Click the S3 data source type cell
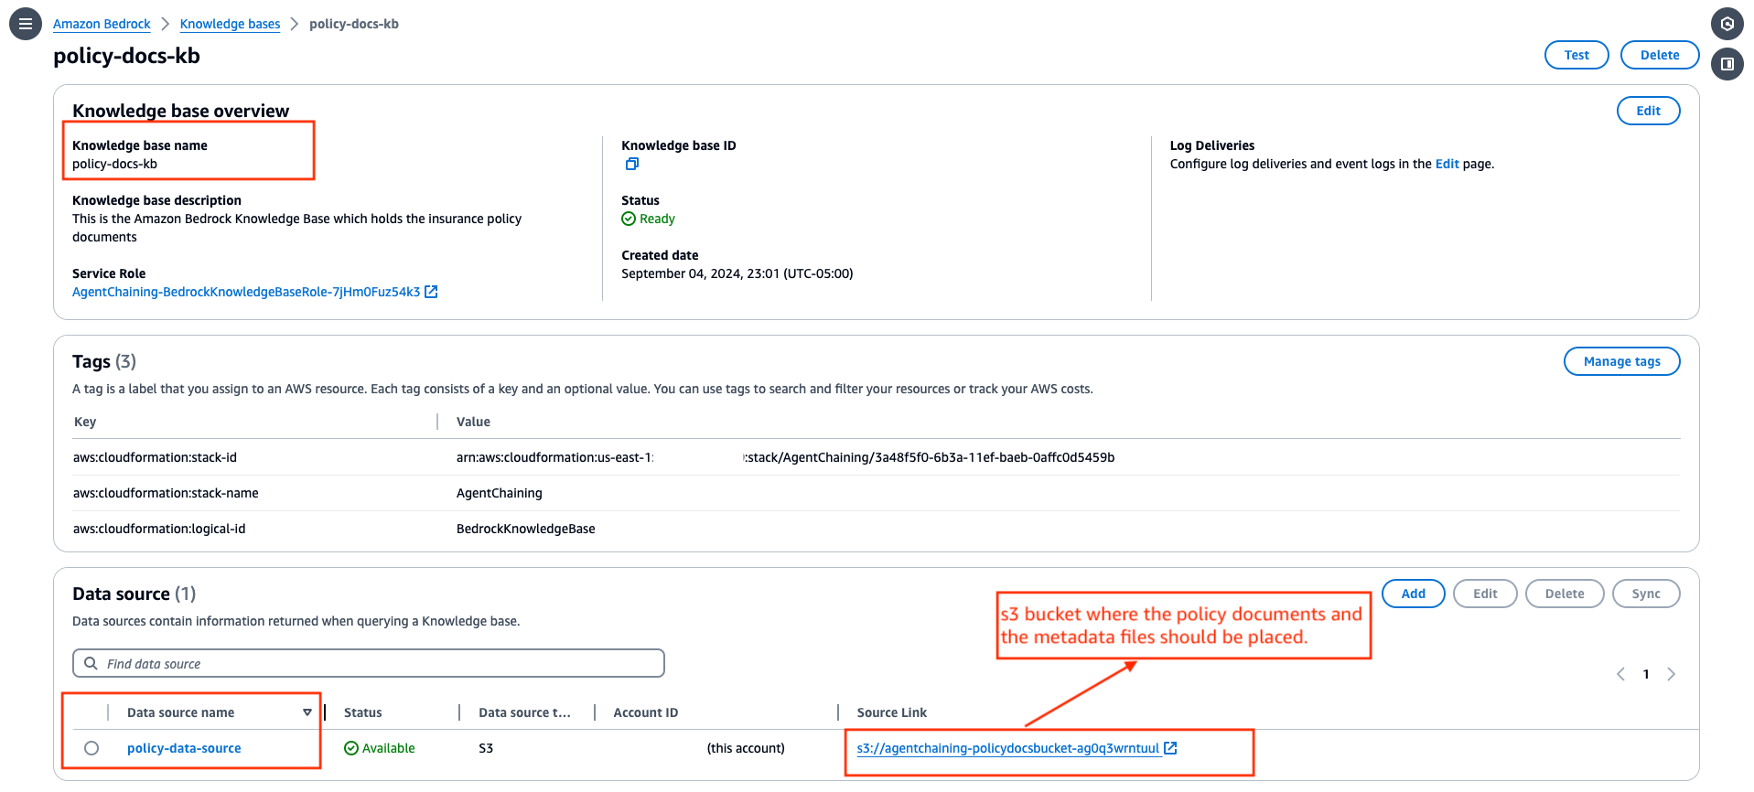The width and height of the screenshot is (1754, 792). point(486,748)
